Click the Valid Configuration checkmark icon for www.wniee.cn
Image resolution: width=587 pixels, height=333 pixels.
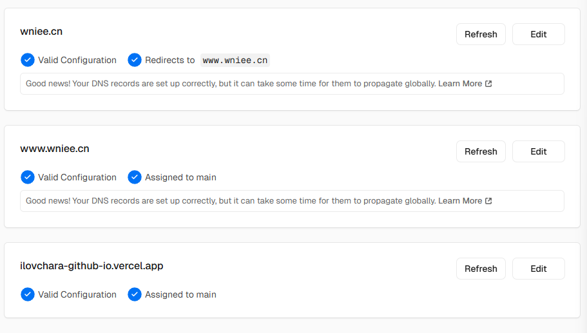pyautogui.click(x=28, y=177)
